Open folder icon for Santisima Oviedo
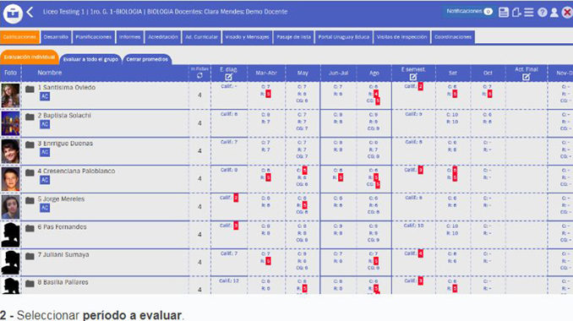Viewport: 573px width, 321px height. click(30, 89)
